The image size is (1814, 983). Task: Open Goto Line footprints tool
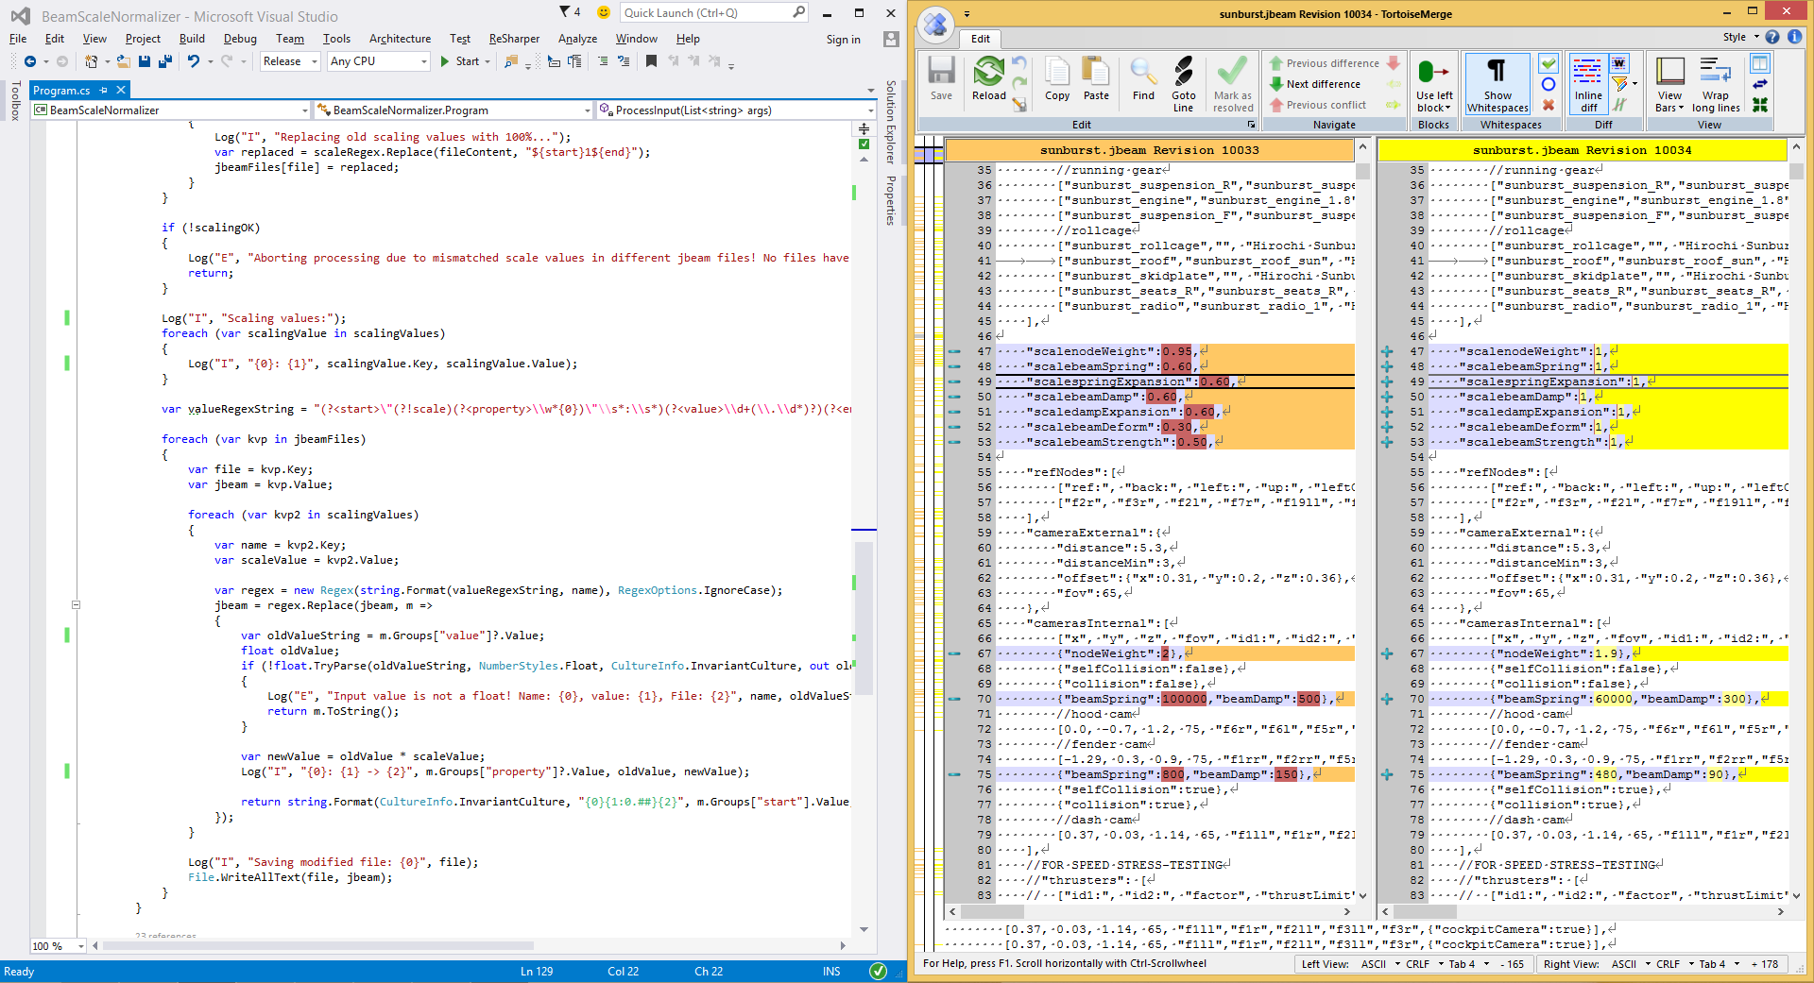tap(1184, 84)
